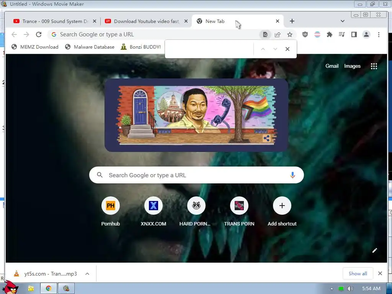Screen dimensions: 392x294
Task: Open the media control playlist icon
Action: click(x=342, y=34)
